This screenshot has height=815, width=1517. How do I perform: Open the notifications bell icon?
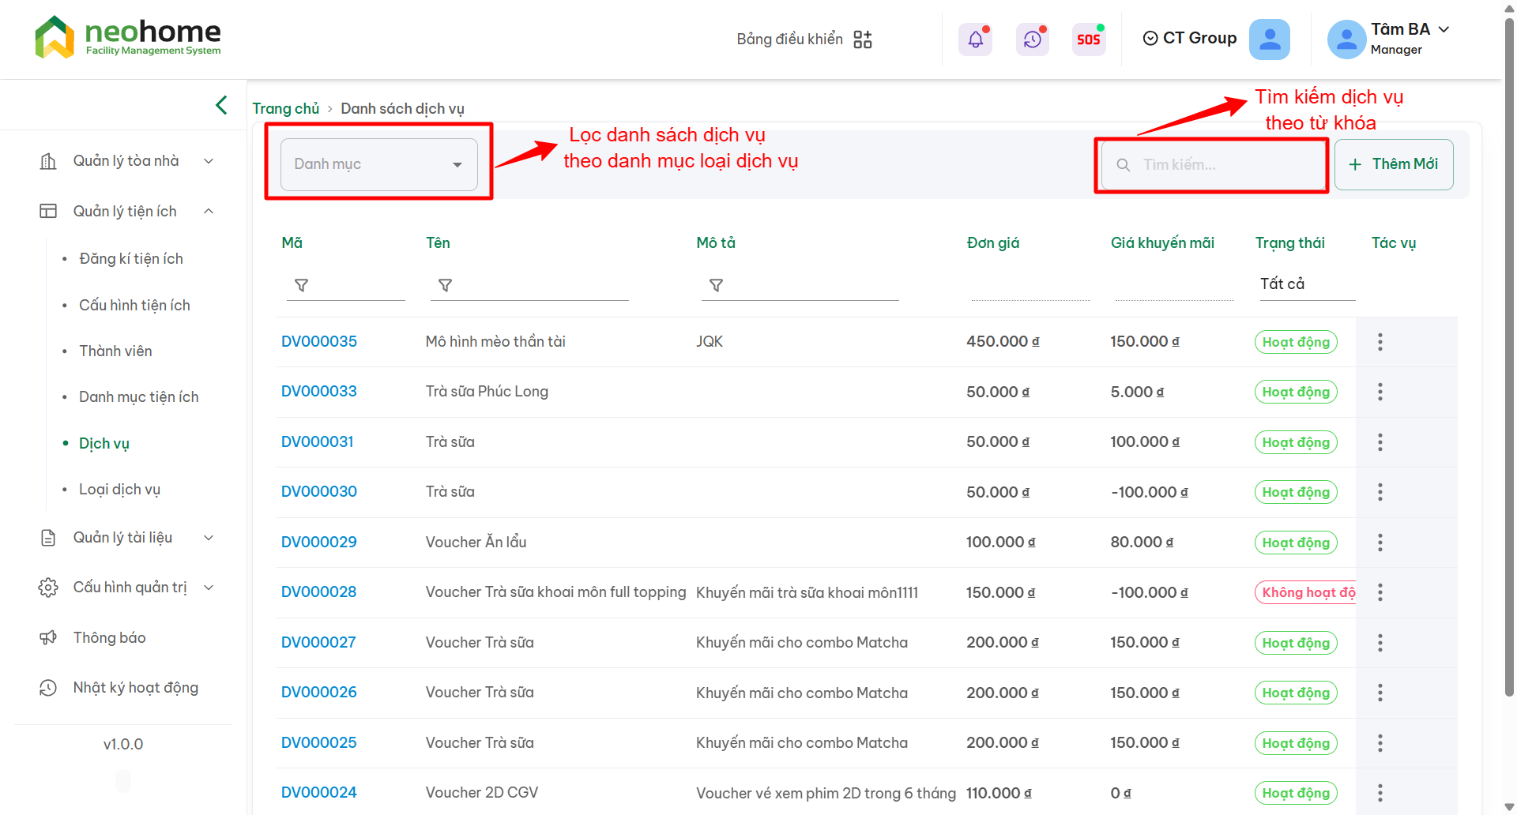pos(975,39)
